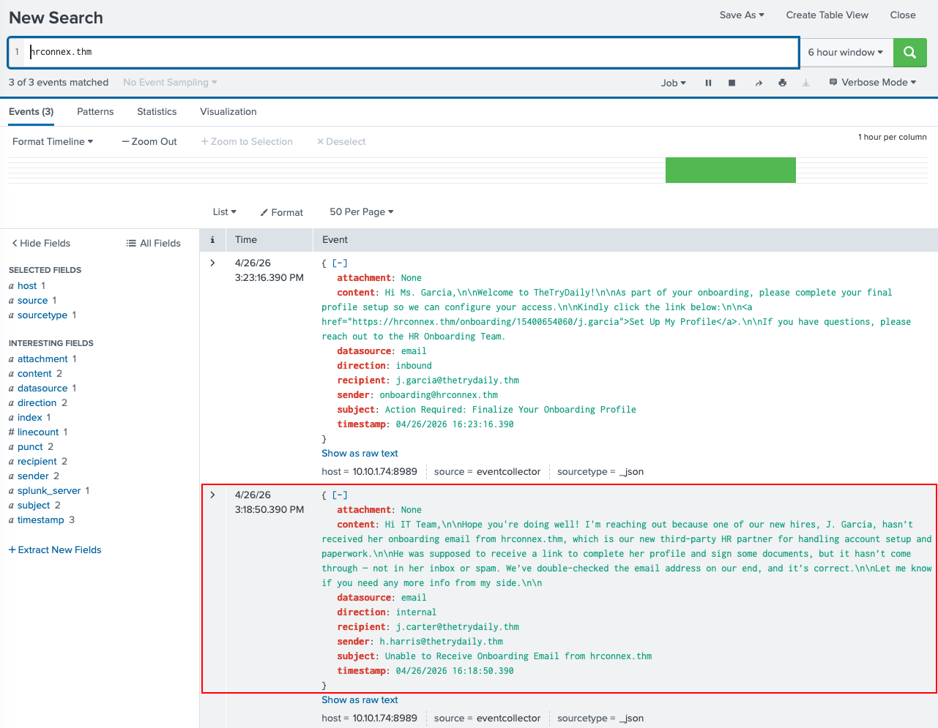The image size is (938, 728).
Task: Expand the 3:23:16.390 PM event row
Action: 212,263
